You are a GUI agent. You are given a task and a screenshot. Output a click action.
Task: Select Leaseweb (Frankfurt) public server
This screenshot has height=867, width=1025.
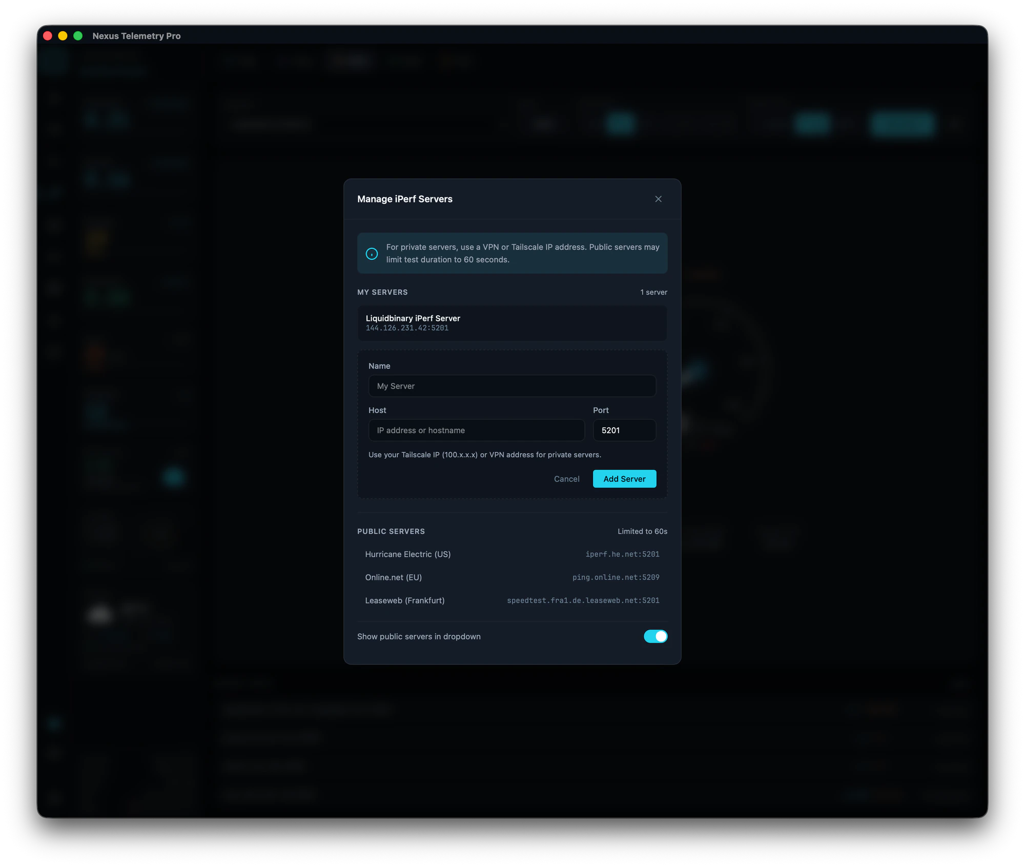coord(512,600)
